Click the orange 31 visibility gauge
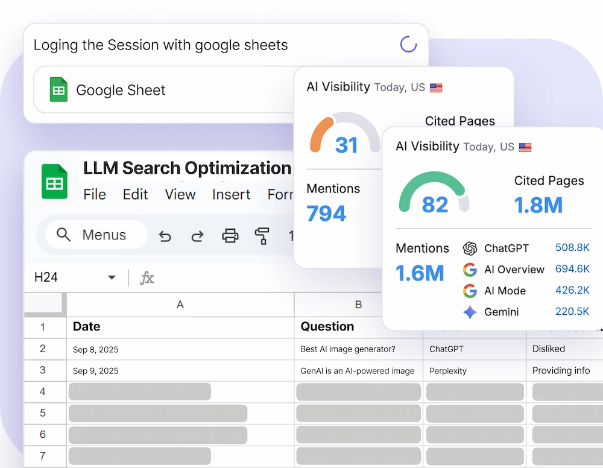The image size is (603, 468). click(345, 133)
